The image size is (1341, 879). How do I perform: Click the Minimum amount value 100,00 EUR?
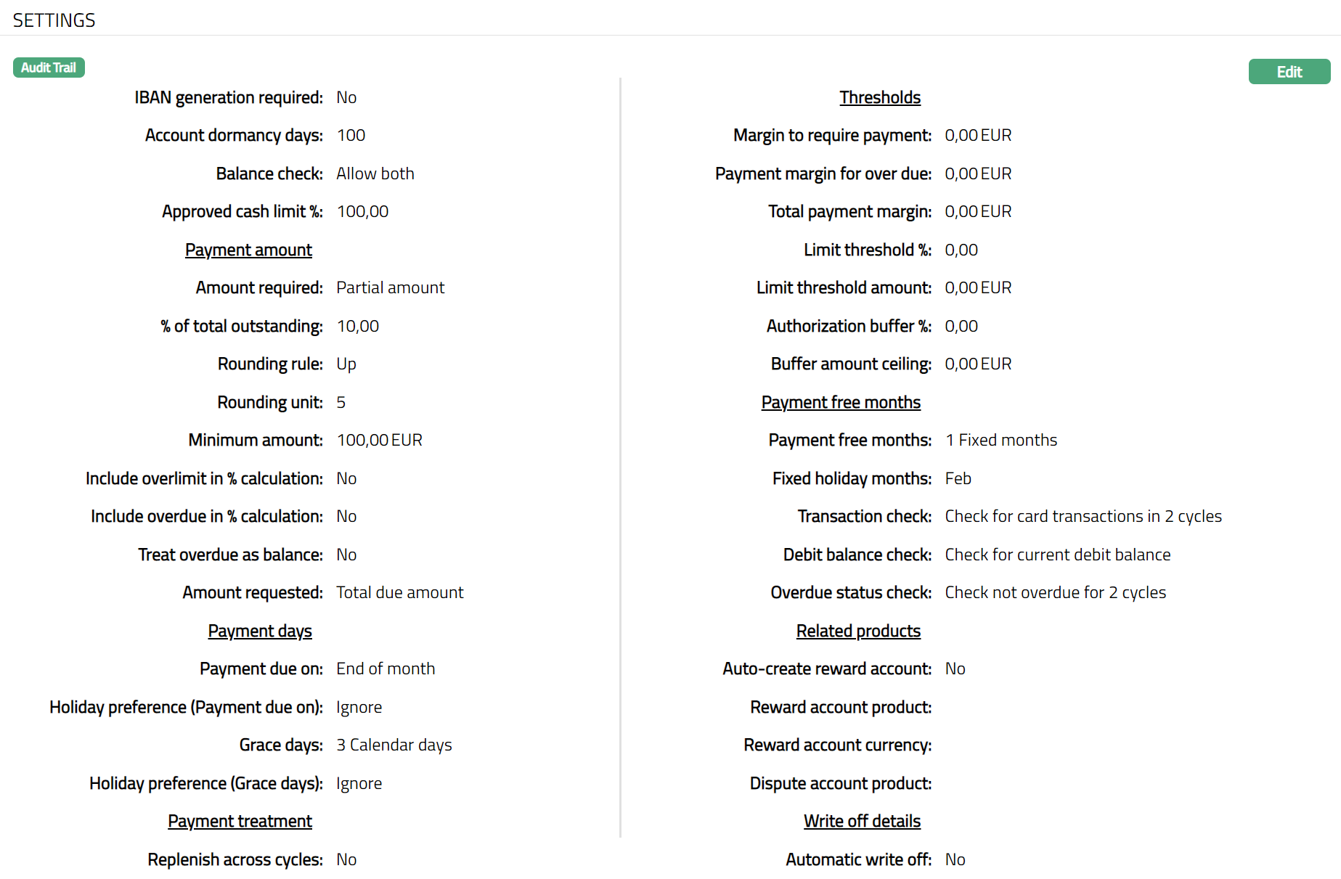tap(379, 441)
